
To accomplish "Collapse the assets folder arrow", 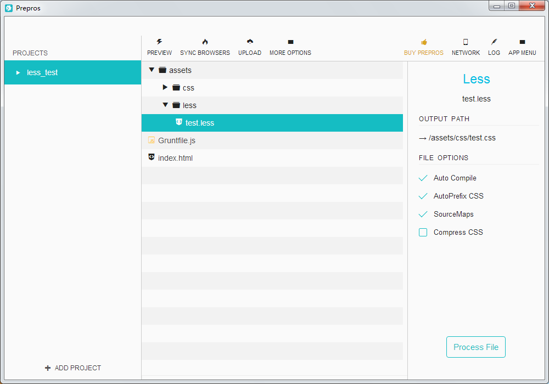I will [x=152, y=70].
